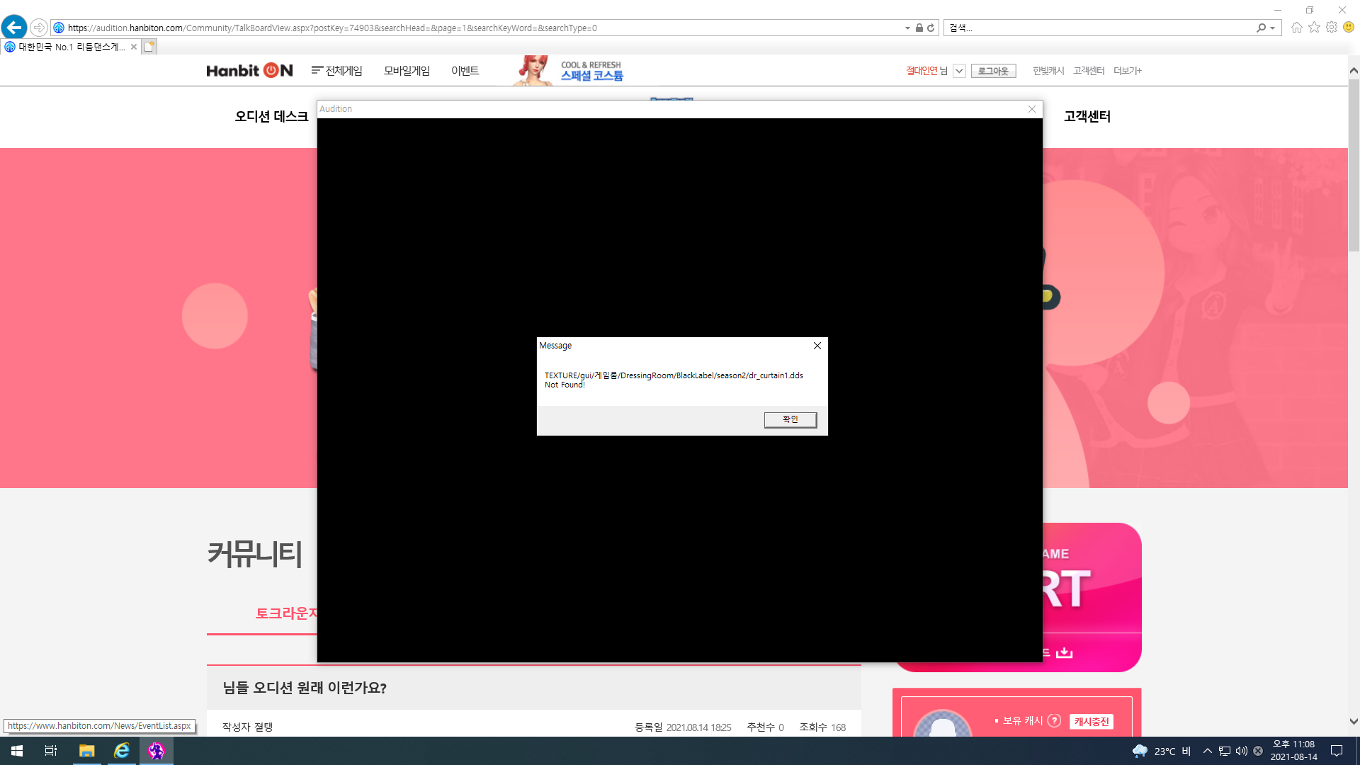Screen dimensions: 1360x765
Task: Click the browser search box
Action: pos(1098,28)
